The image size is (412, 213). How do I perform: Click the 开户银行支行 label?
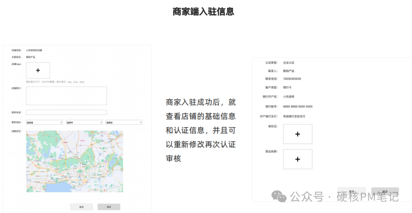[269, 116]
